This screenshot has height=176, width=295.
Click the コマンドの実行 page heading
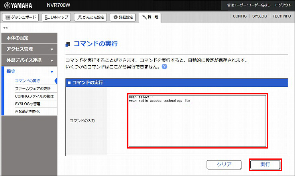[96, 44]
